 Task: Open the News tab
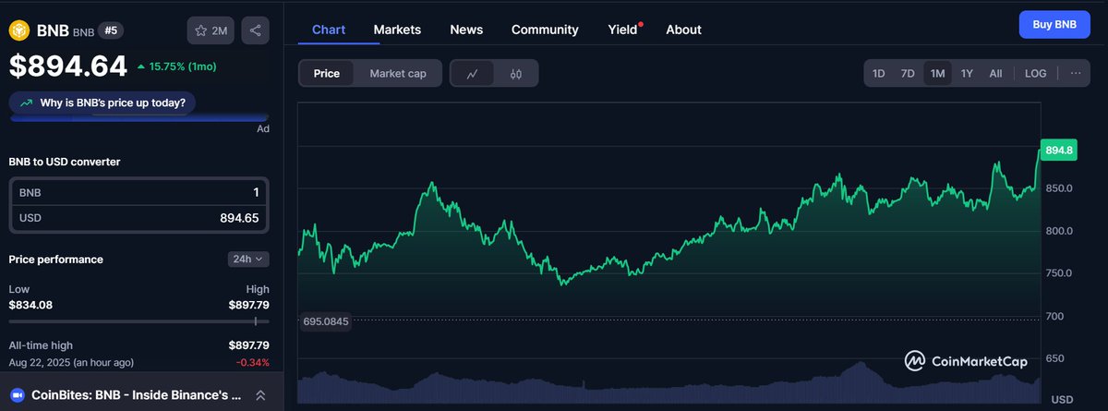[x=466, y=30]
